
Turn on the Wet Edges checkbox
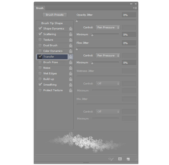[x=40, y=74]
